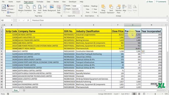Click the 100% zoom level
Screen dimensions: 169x95
(166, 94)
